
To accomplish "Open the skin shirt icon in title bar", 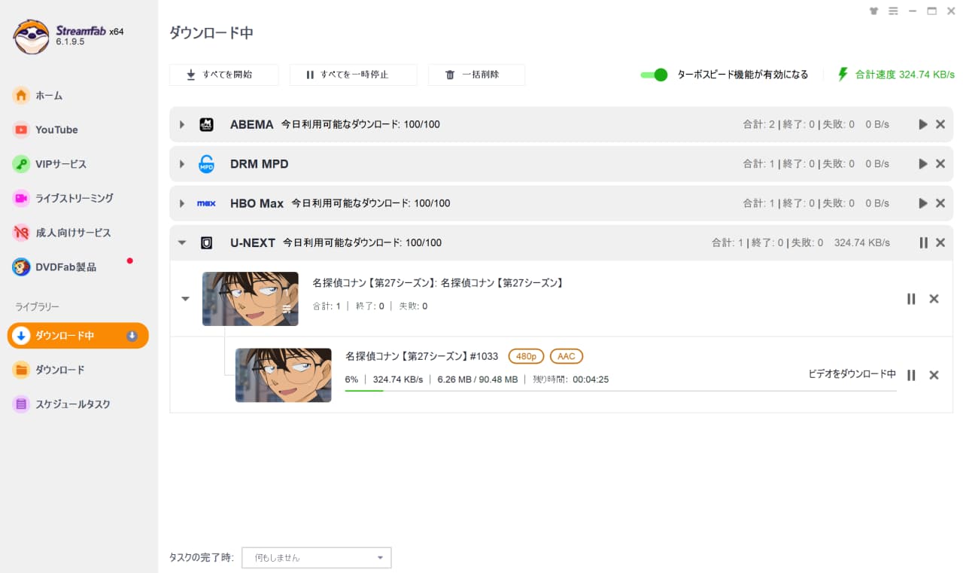I will click(873, 11).
